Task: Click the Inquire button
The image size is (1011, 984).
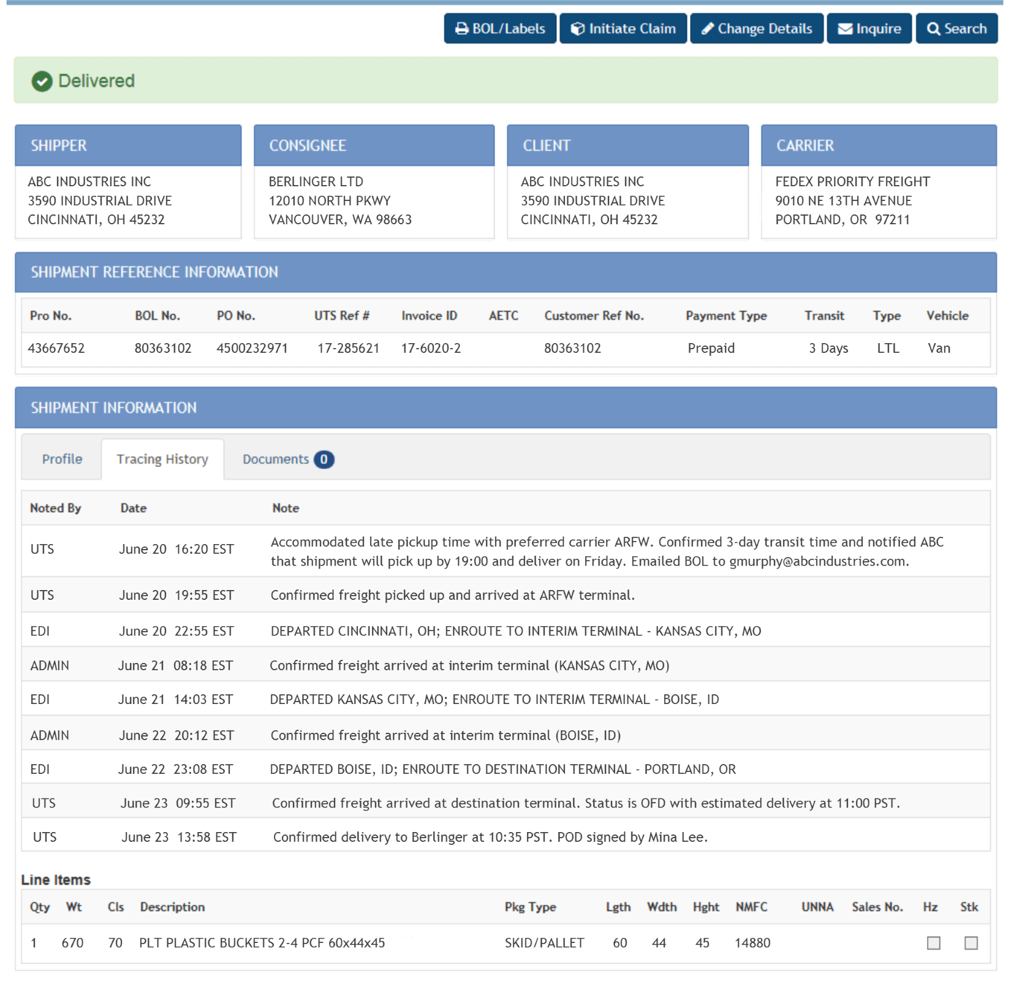Action: (x=869, y=28)
